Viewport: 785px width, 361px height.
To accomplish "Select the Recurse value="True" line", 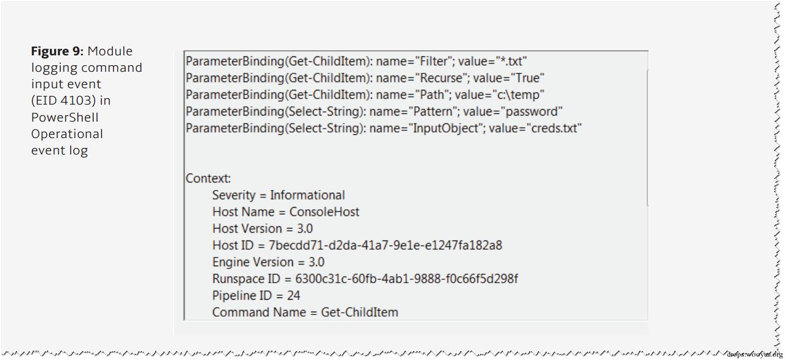I will [365, 78].
